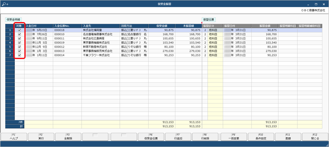This screenshot has width=329, height=147.
Task: Click the 仮受金額 column header
Action: click(162, 26)
